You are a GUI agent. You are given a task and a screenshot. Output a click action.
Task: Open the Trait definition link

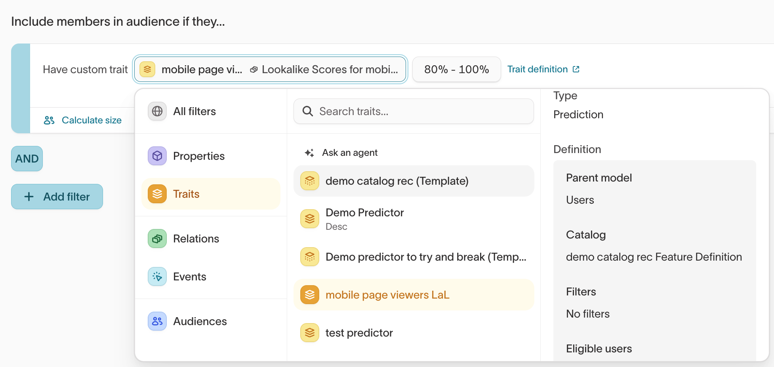click(543, 69)
